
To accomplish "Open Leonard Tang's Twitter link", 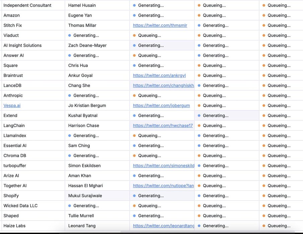I will click(163, 226).
